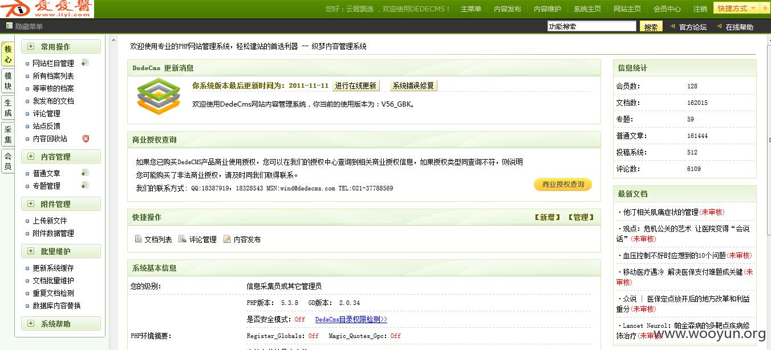
Task: Open the 官方论坛 link
Action: [x=693, y=27]
